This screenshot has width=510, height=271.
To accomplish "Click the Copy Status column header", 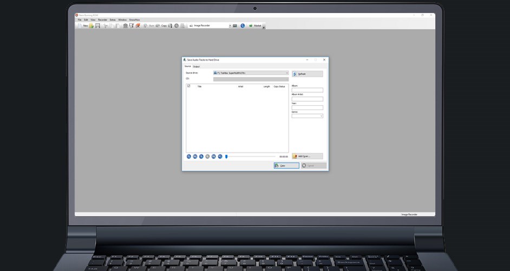I will point(279,86).
